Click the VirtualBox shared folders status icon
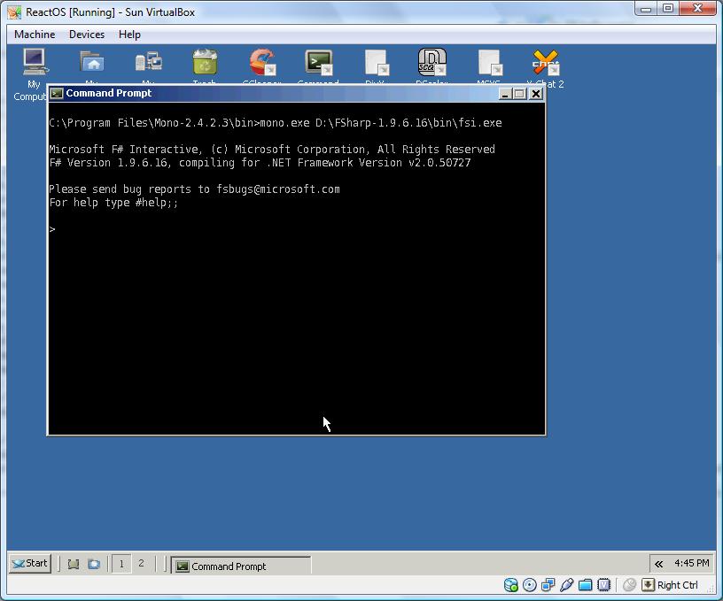The width and height of the screenshot is (723, 601). (585, 585)
